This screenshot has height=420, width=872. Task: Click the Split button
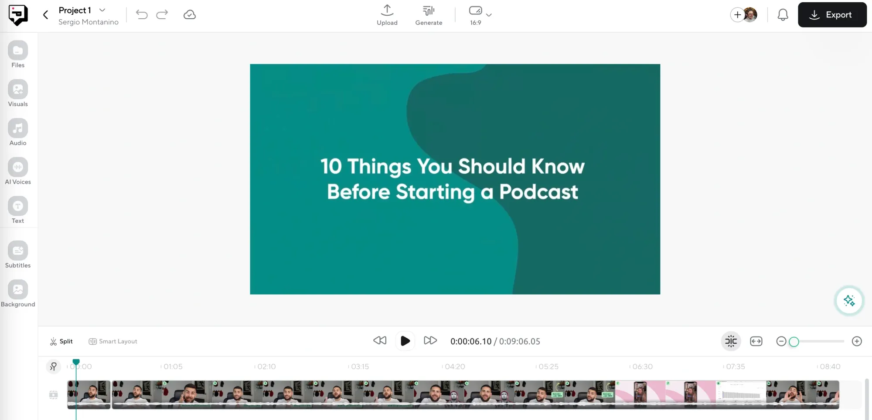(x=61, y=341)
